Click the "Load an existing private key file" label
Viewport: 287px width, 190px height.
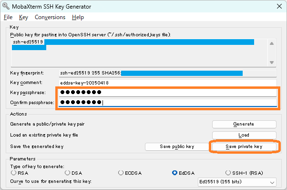[x=44, y=135]
